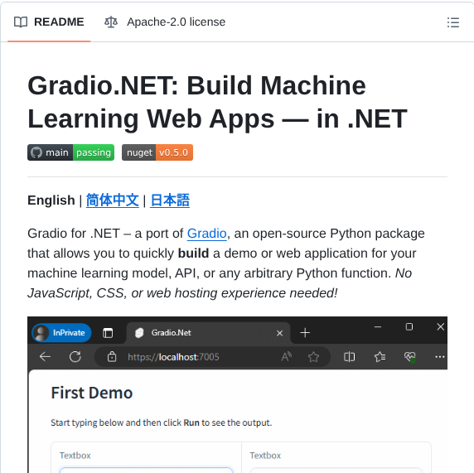Open the three-dots settings menu in the demo browser
This screenshot has width=474, height=473.
click(x=439, y=357)
